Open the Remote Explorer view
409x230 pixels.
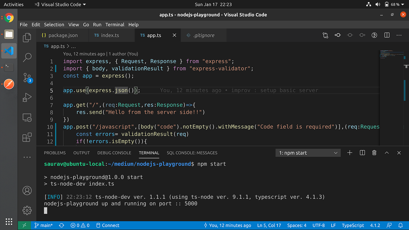(x=27, y=117)
